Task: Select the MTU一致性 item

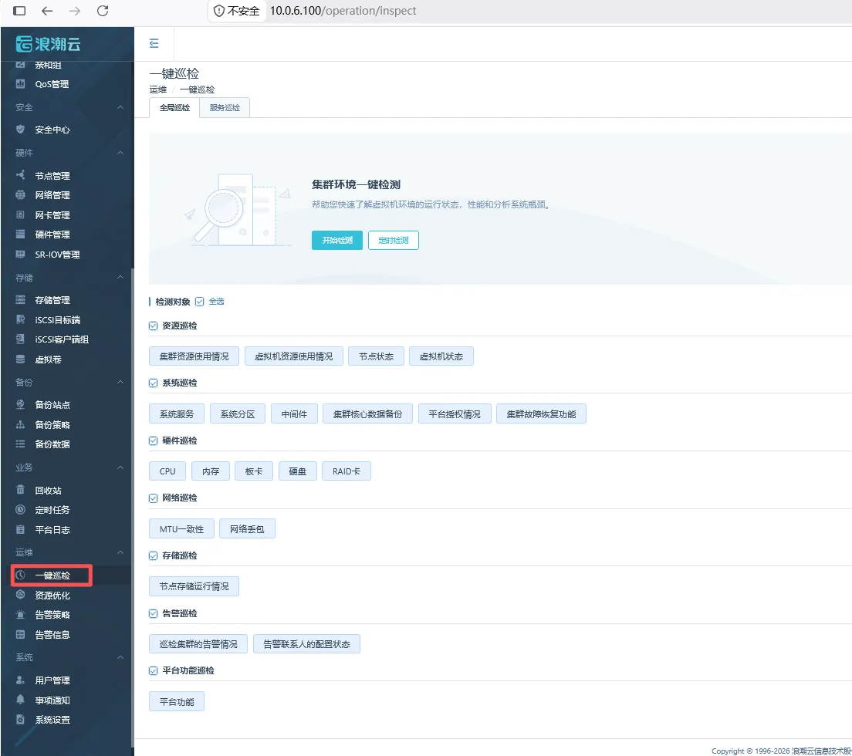Action: (181, 528)
